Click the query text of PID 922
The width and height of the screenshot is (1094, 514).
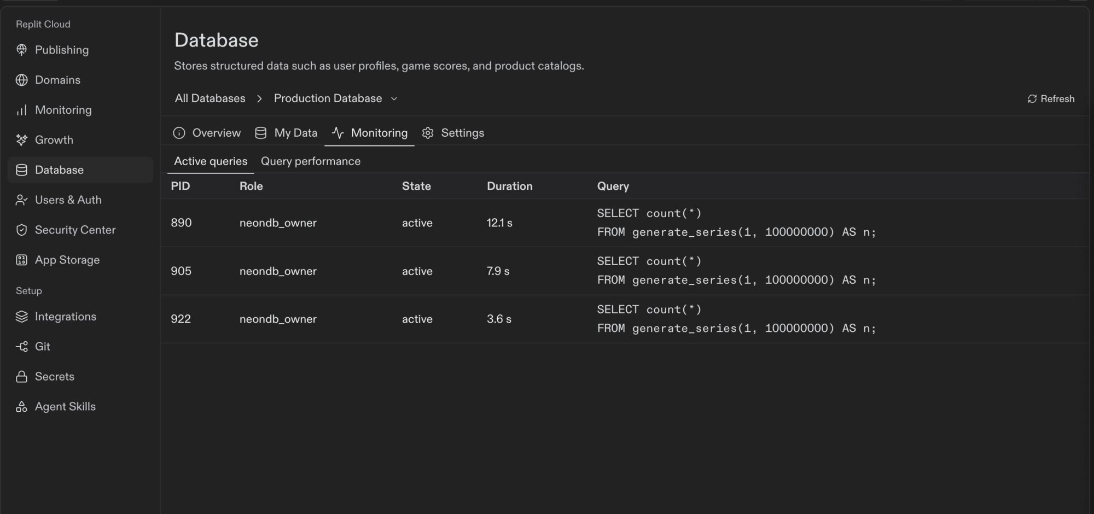(x=736, y=319)
